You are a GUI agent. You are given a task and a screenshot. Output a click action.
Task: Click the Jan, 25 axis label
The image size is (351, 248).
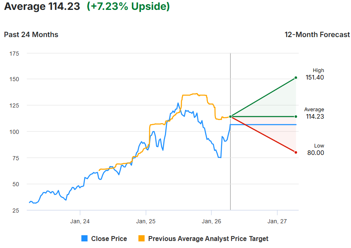point(146,221)
